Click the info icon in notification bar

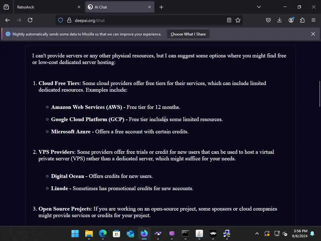click(8, 34)
